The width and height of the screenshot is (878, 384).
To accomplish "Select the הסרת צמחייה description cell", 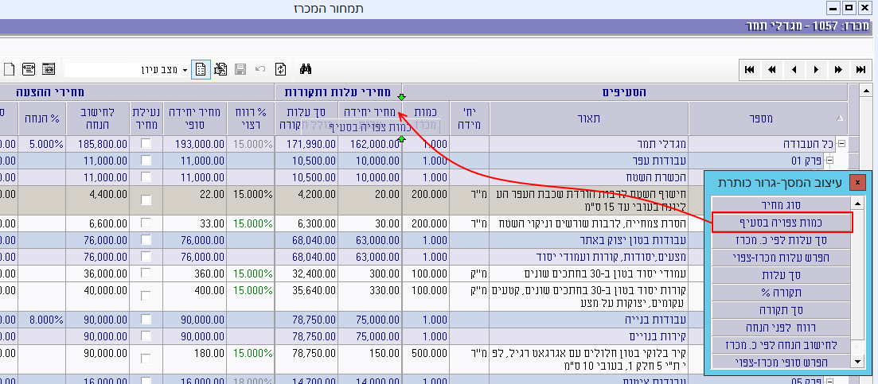I will 588,223.
